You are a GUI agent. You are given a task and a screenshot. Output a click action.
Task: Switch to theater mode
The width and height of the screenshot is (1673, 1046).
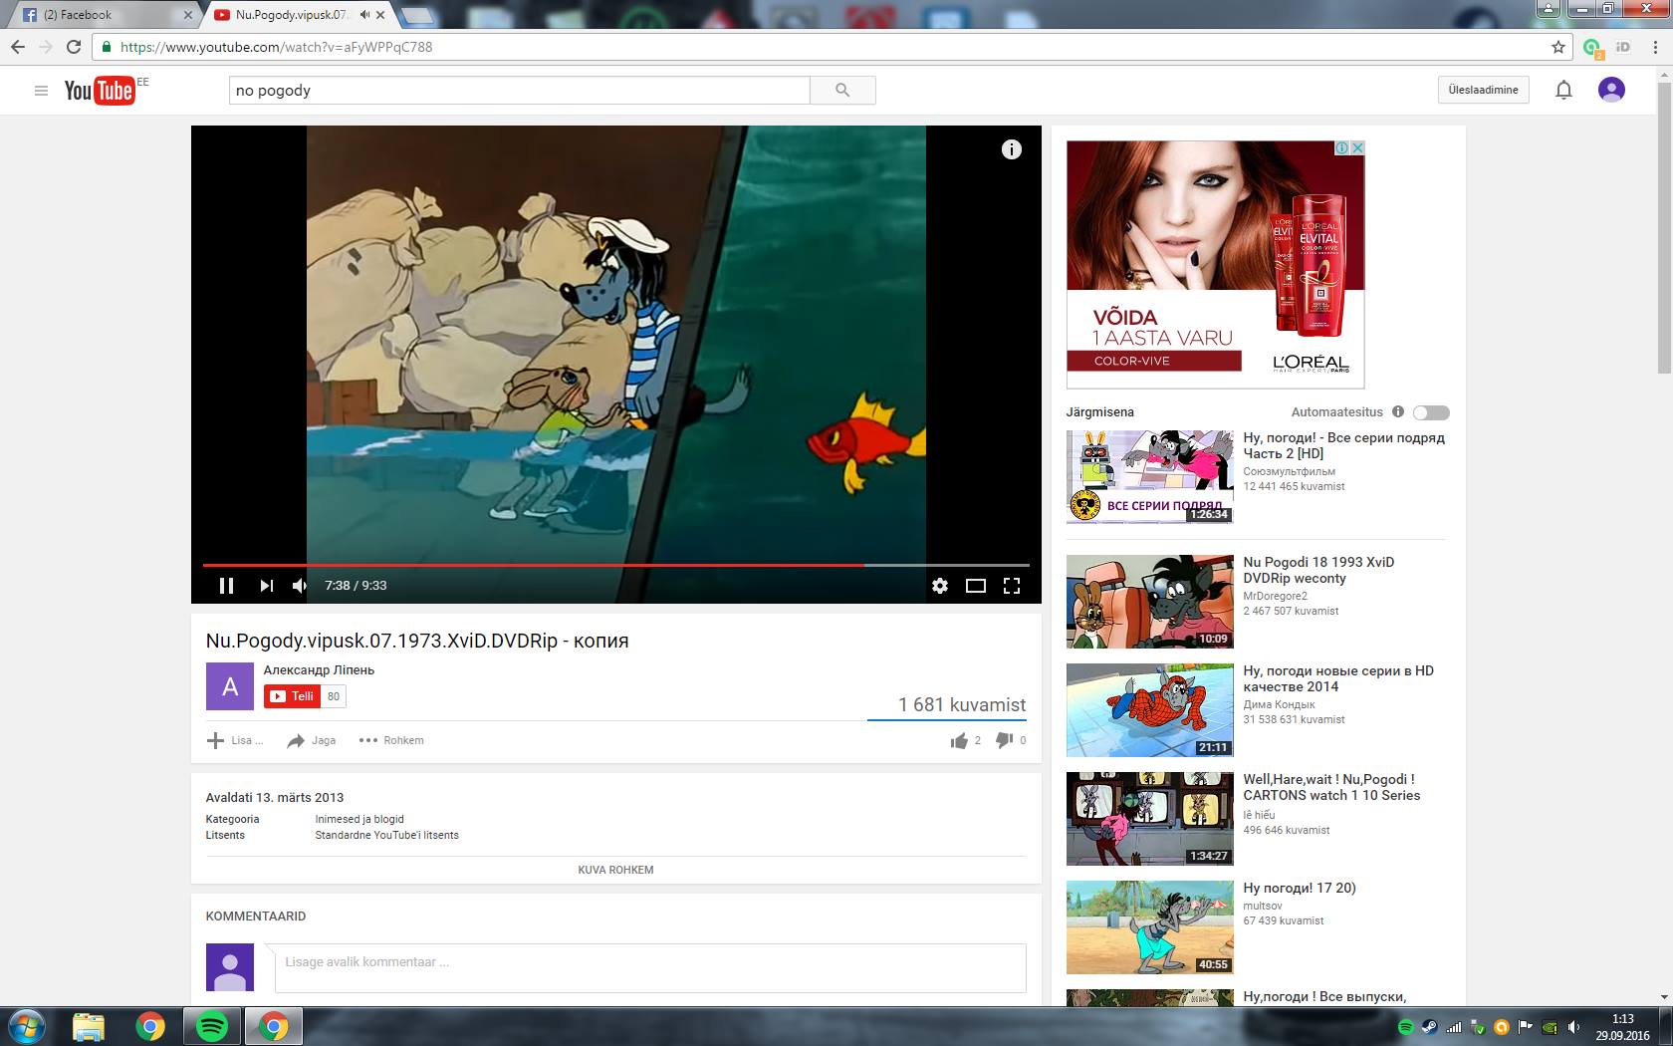point(976,586)
